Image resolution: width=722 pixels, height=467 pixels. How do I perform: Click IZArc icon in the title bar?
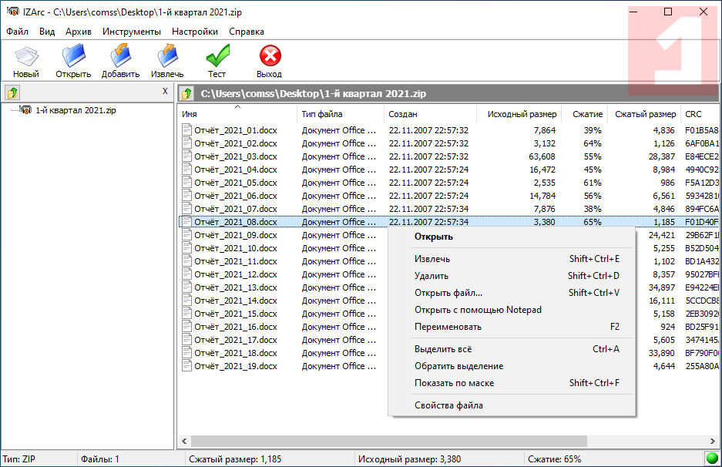tap(13, 11)
